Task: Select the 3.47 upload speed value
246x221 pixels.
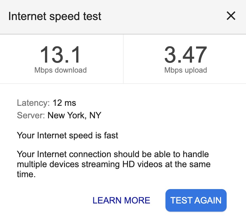Action: click(185, 55)
